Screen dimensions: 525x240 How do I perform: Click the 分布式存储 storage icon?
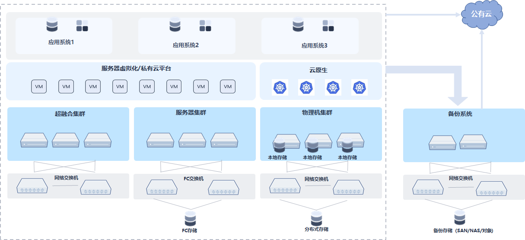[316, 218]
